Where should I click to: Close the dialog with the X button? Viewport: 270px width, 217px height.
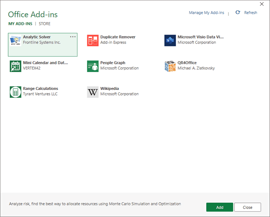(262, 4)
